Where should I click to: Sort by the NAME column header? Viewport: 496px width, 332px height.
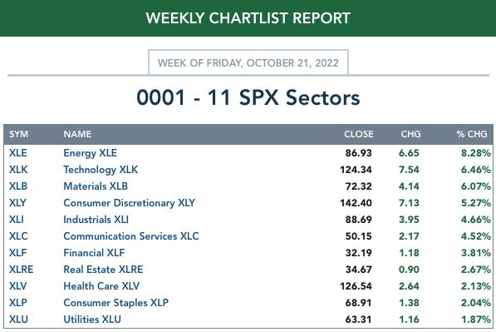(77, 134)
